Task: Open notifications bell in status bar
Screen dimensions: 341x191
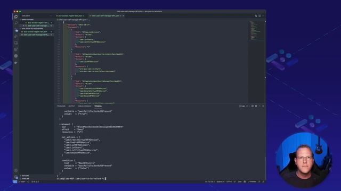Action: [263, 181]
